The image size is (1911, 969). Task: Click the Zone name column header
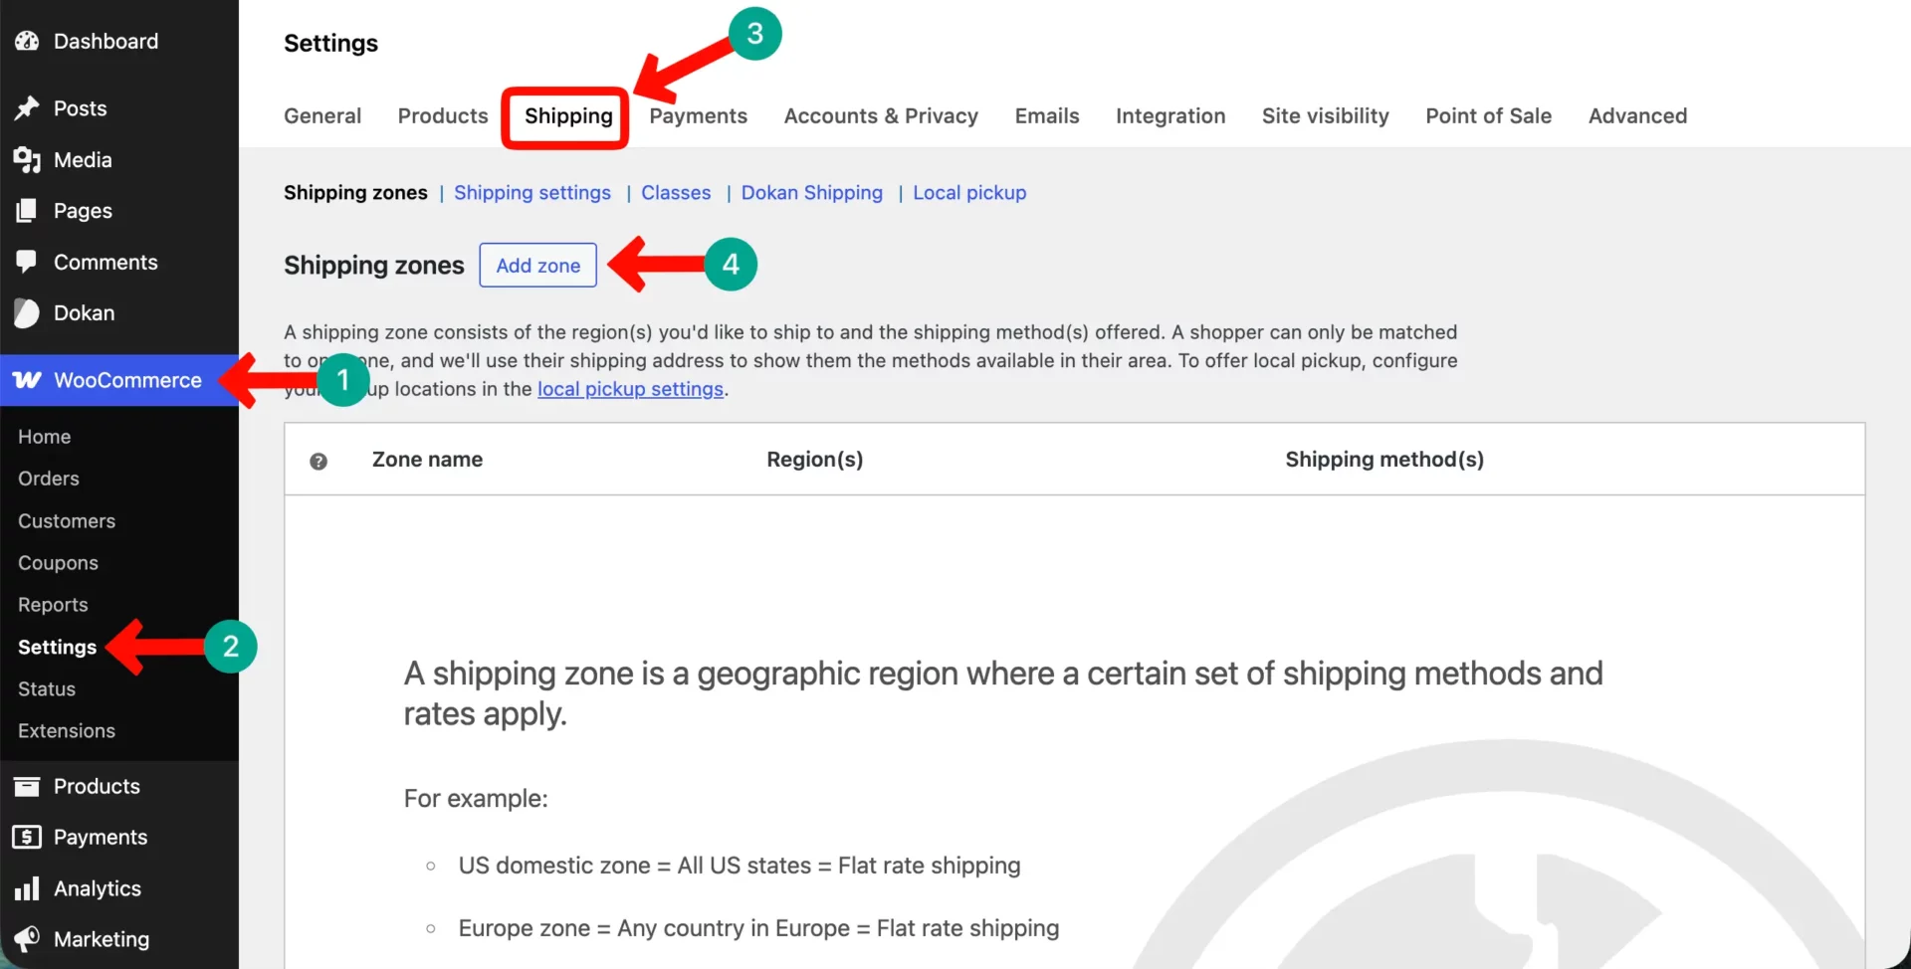[x=427, y=460]
